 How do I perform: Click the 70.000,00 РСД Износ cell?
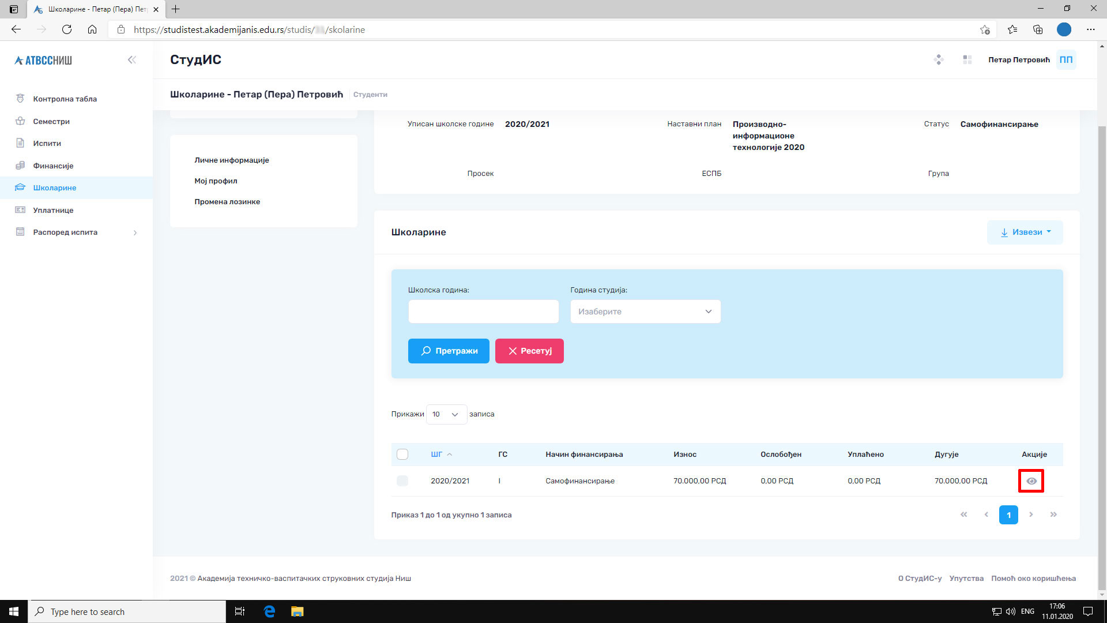[699, 481]
